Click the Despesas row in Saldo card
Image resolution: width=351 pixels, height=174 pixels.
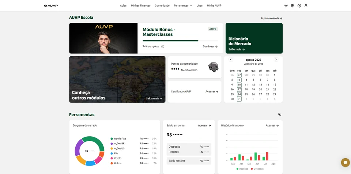189,147
